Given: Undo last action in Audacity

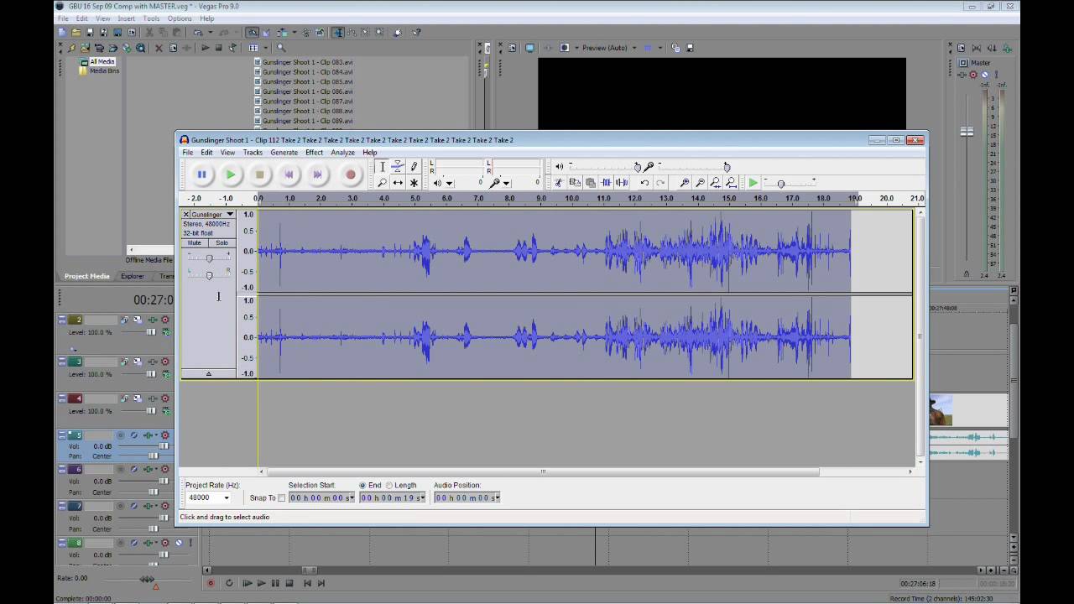Looking at the screenshot, I should click(644, 182).
